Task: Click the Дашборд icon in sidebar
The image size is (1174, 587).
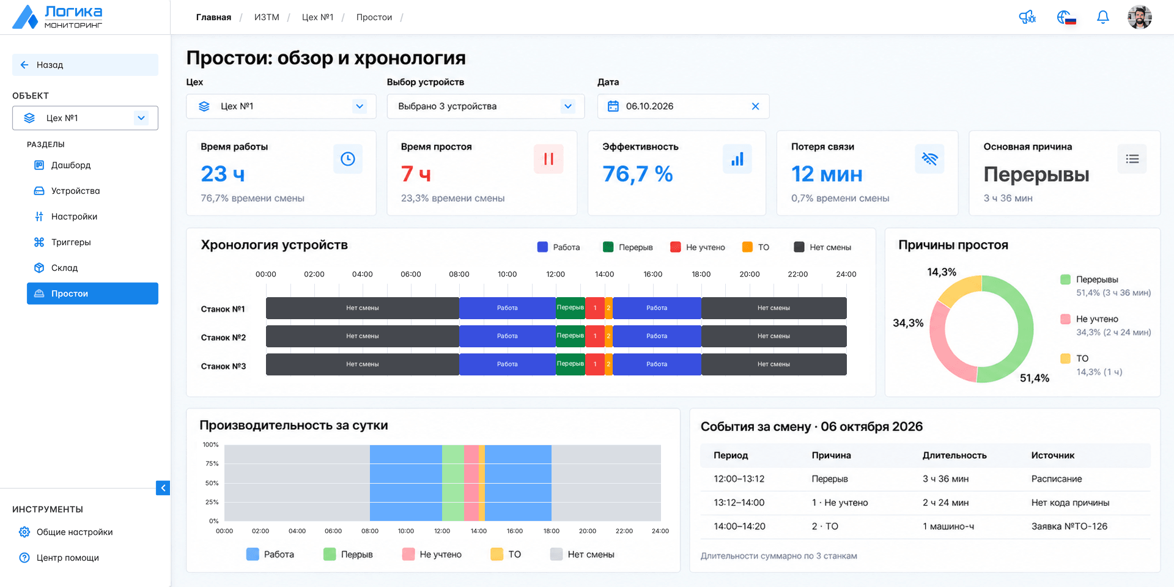Action: (39, 165)
